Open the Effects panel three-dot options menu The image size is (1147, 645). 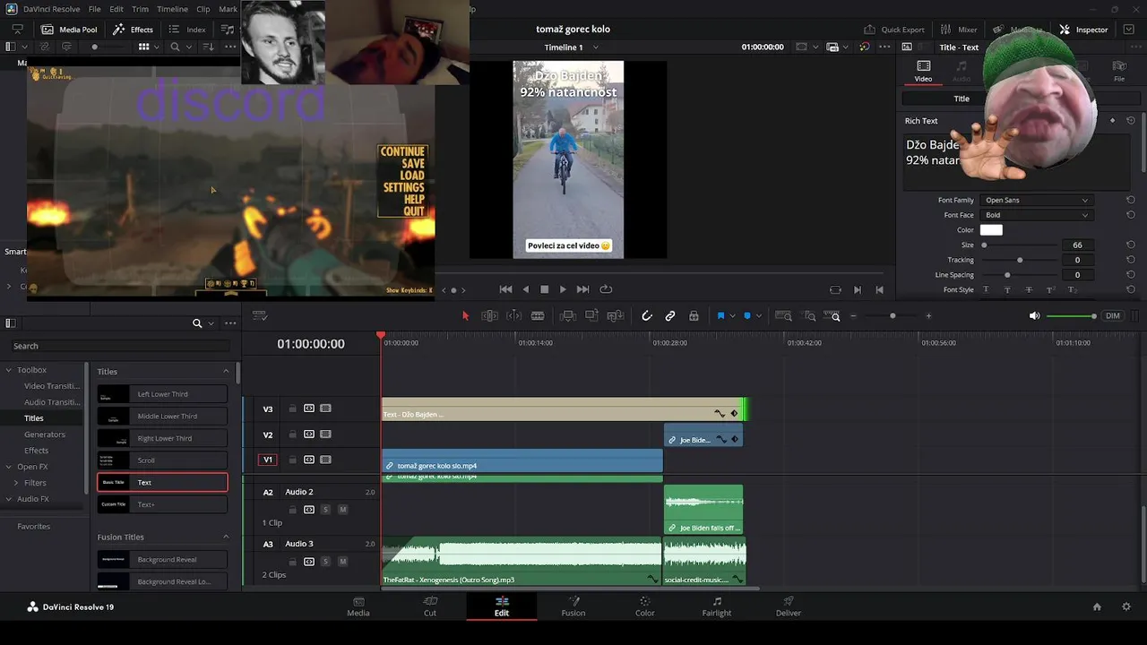click(x=231, y=323)
